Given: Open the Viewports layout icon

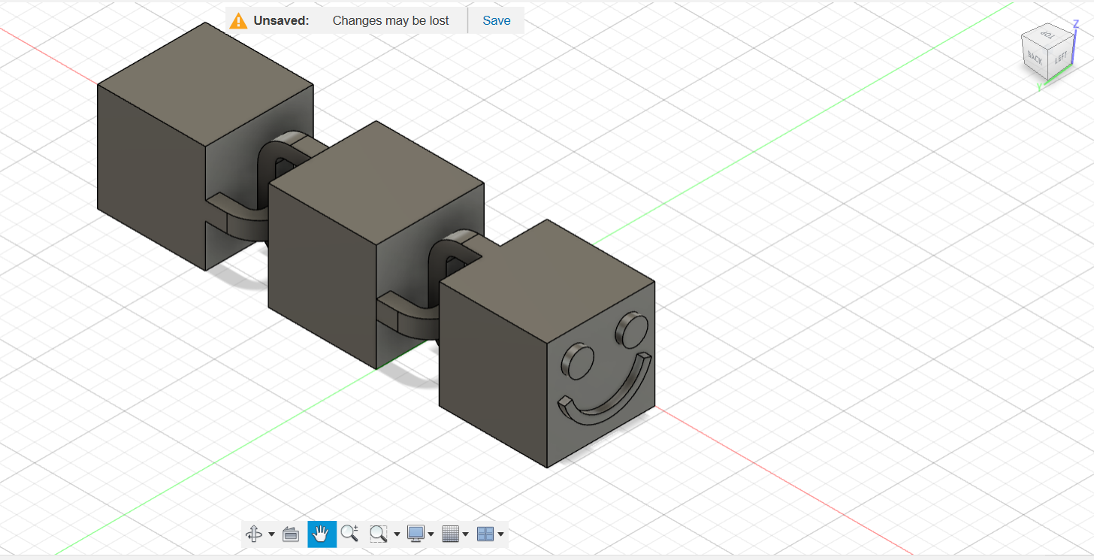Looking at the screenshot, I should pyautogui.click(x=485, y=534).
